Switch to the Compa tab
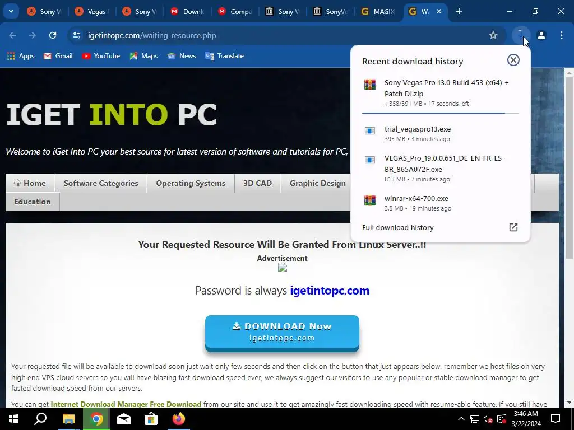 click(x=235, y=11)
